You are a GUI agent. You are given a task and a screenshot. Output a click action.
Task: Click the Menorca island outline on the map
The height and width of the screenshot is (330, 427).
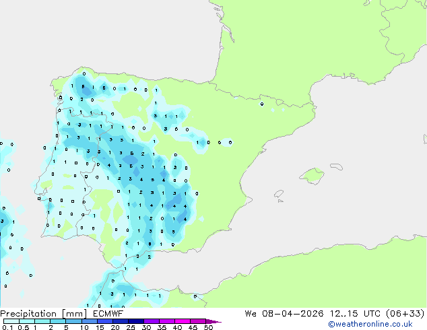[336, 166]
